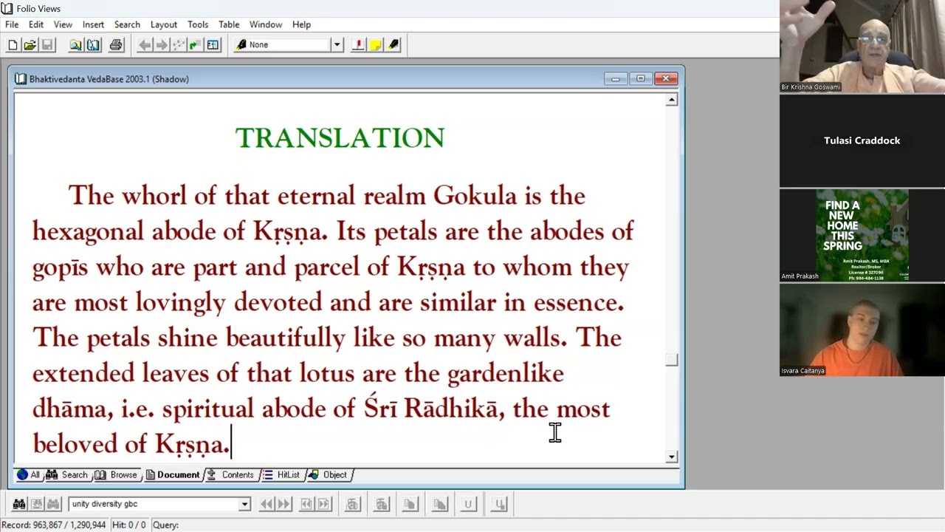This screenshot has height=532, width=945.
Task: Open the Window menu
Action: pyautogui.click(x=266, y=24)
